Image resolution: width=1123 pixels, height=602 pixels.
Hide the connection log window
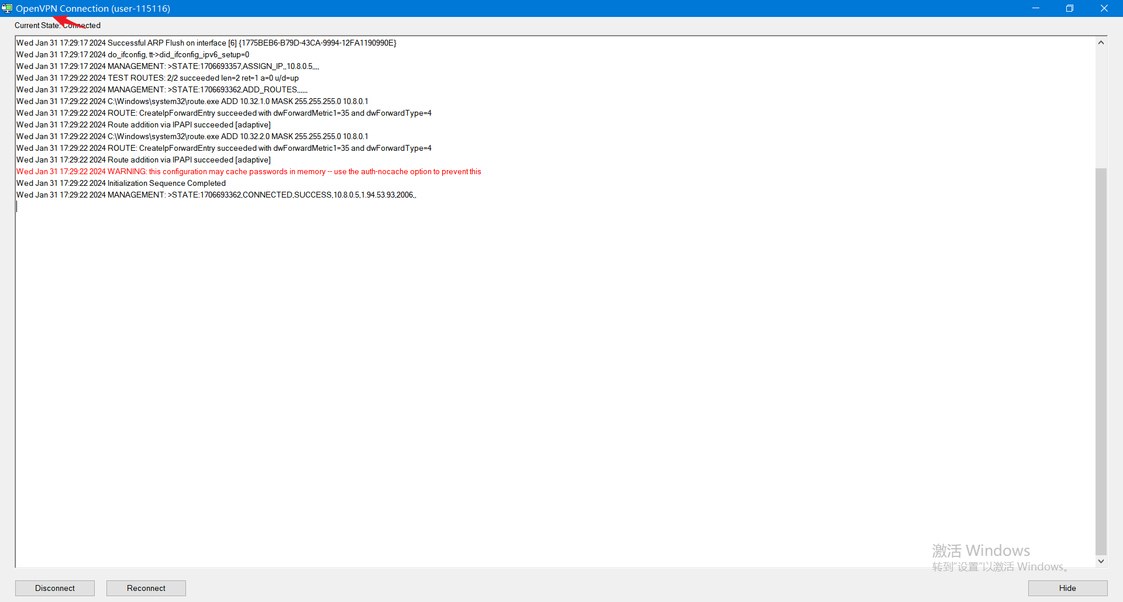(1067, 588)
